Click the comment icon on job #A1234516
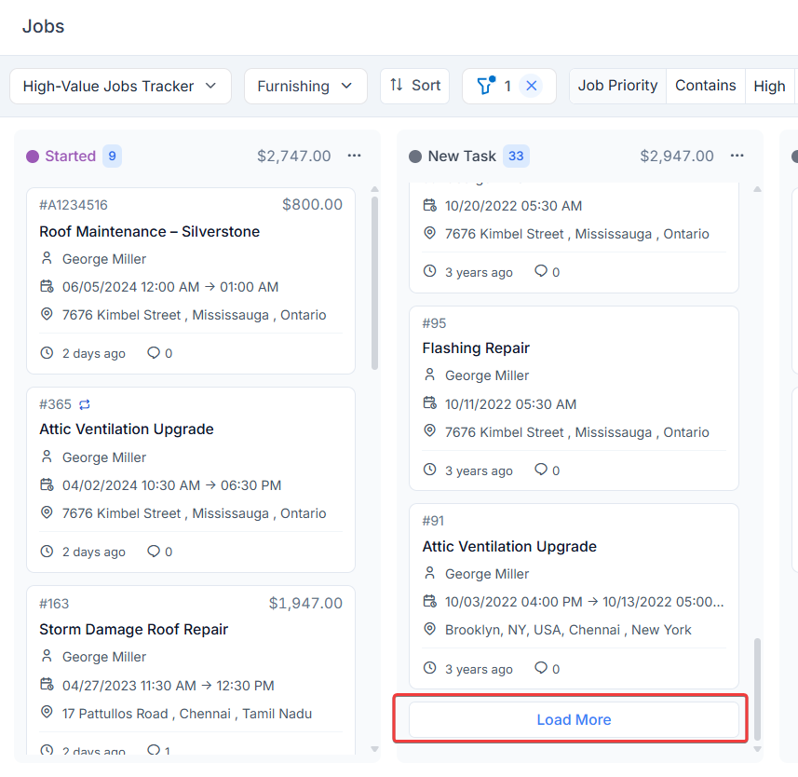 point(154,353)
